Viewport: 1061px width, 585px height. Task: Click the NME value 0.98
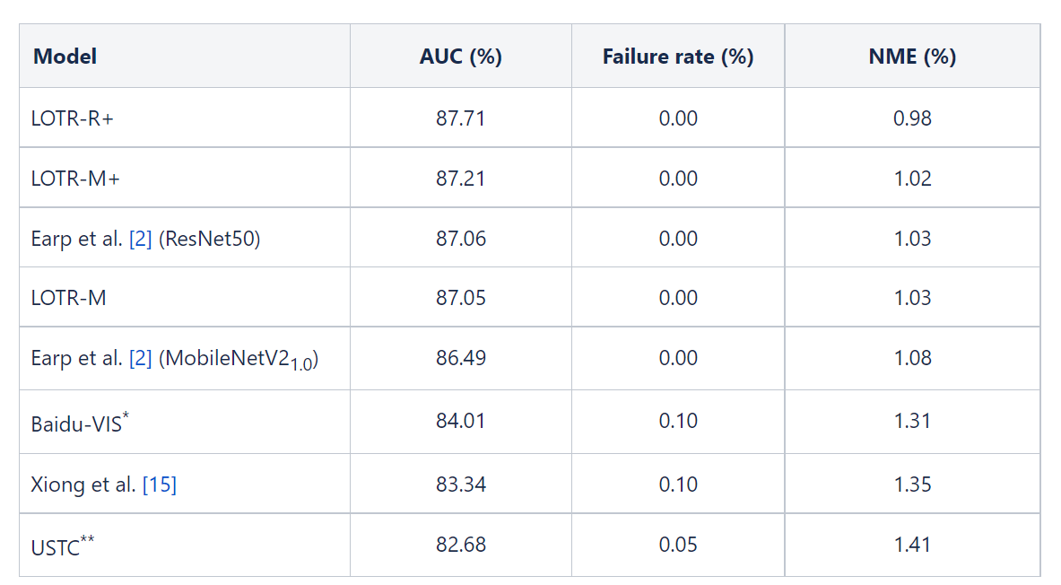click(x=912, y=118)
